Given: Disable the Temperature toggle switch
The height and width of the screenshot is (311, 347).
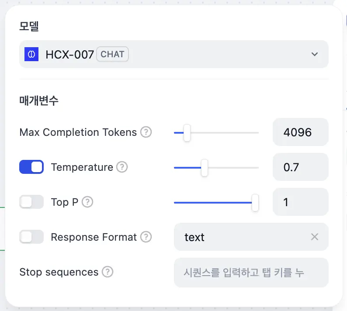Looking at the screenshot, I should pos(31,167).
